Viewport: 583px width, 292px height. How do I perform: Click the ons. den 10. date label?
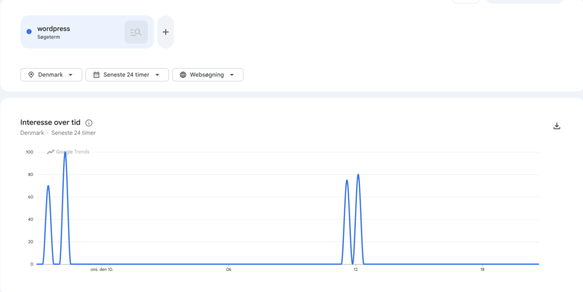click(102, 270)
